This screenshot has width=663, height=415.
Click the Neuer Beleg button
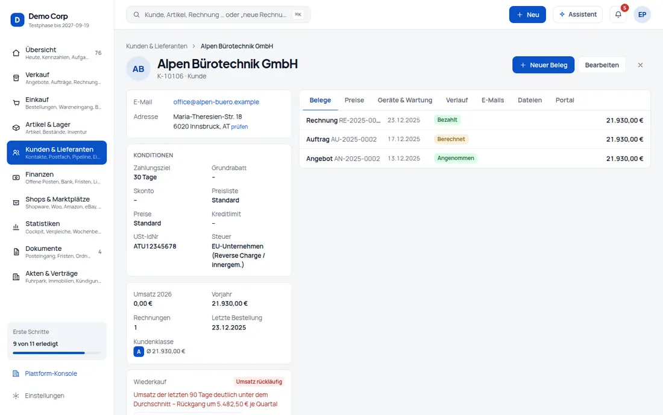click(x=543, y=65)
